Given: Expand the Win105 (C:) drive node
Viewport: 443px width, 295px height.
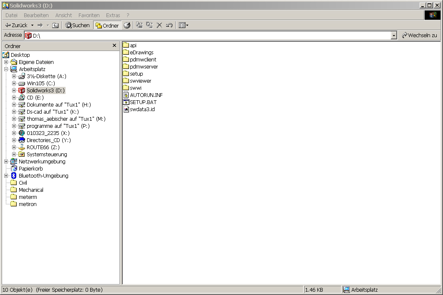Looking at the screenshot, I should click(14, 84).
